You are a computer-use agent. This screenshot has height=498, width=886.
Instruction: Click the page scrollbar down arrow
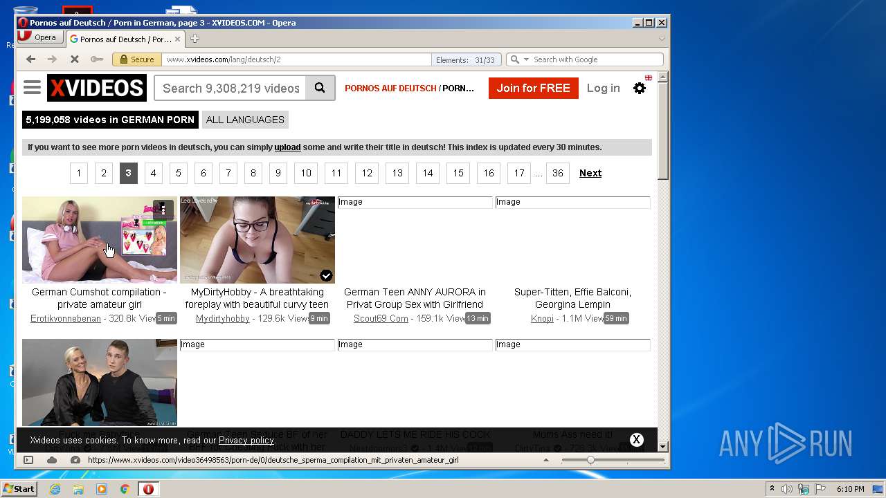[x=662, y=447]
